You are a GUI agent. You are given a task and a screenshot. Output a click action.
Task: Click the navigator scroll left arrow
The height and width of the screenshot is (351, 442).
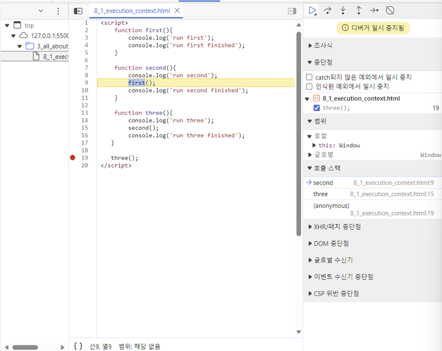pos(7,347)
